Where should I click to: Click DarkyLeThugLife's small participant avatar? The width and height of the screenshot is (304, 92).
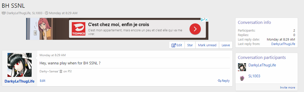click(242, 67)
